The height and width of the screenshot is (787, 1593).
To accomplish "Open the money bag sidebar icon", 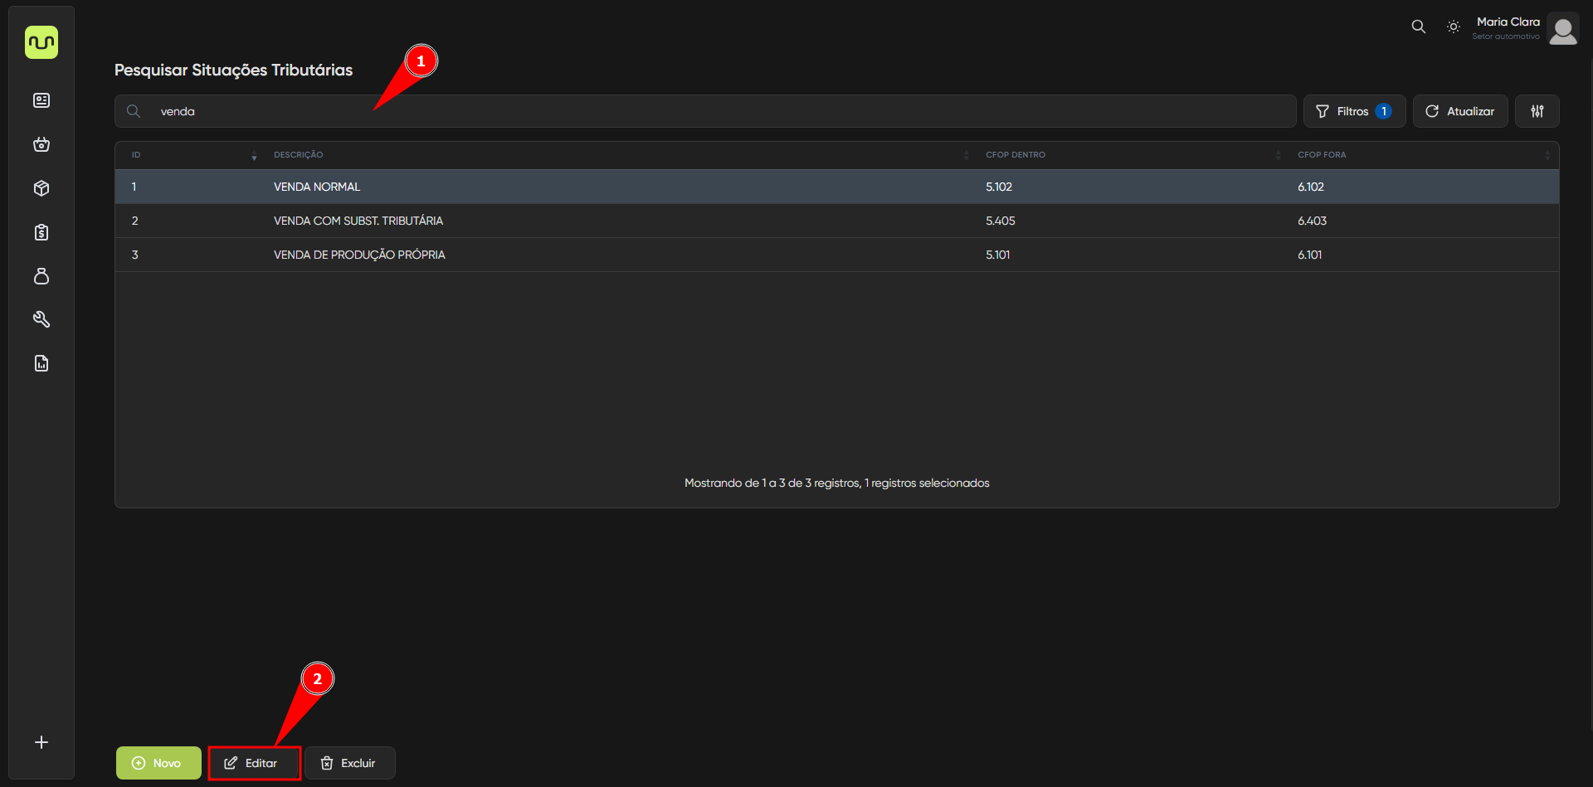I will [x=41, y=276].
